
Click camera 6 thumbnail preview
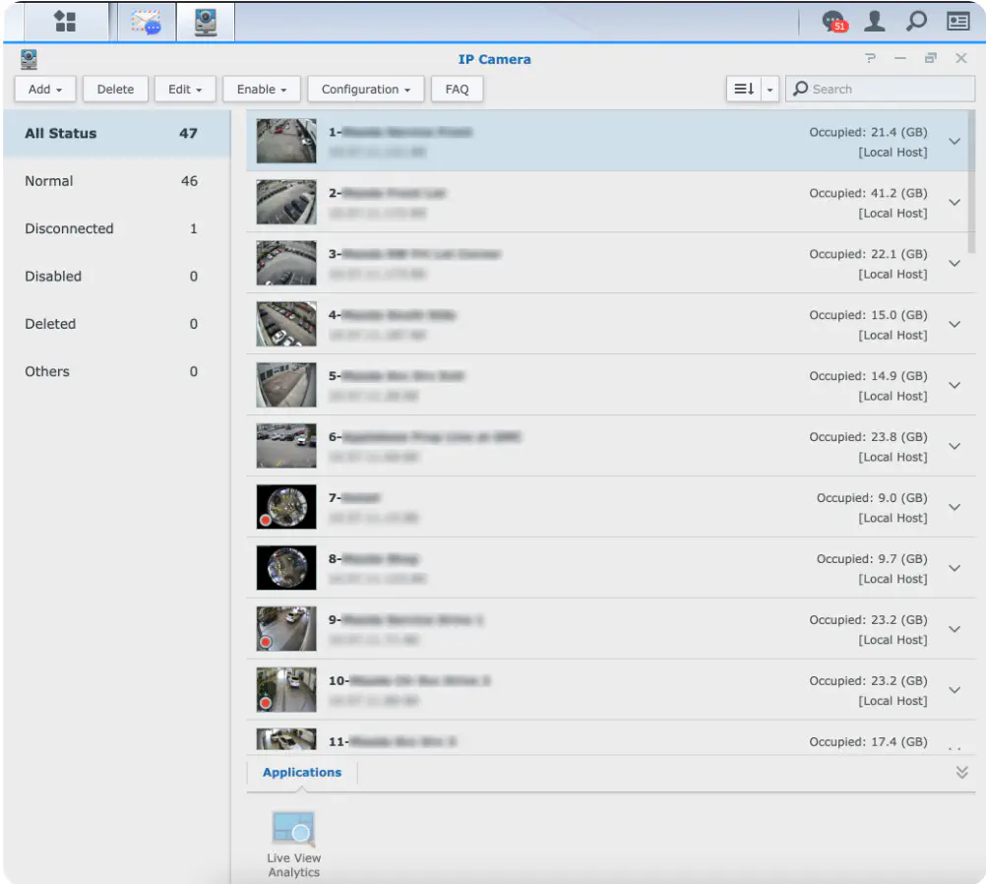(286, 446)
